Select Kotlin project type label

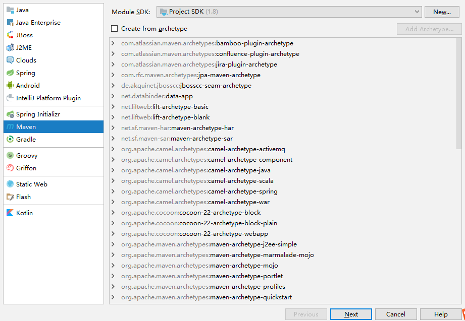tap(24, 213)
